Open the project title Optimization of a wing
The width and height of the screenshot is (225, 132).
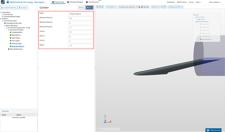[x=28, y=2]
